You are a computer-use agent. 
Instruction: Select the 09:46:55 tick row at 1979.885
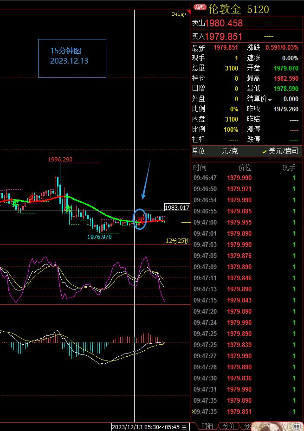coord(246,211)
